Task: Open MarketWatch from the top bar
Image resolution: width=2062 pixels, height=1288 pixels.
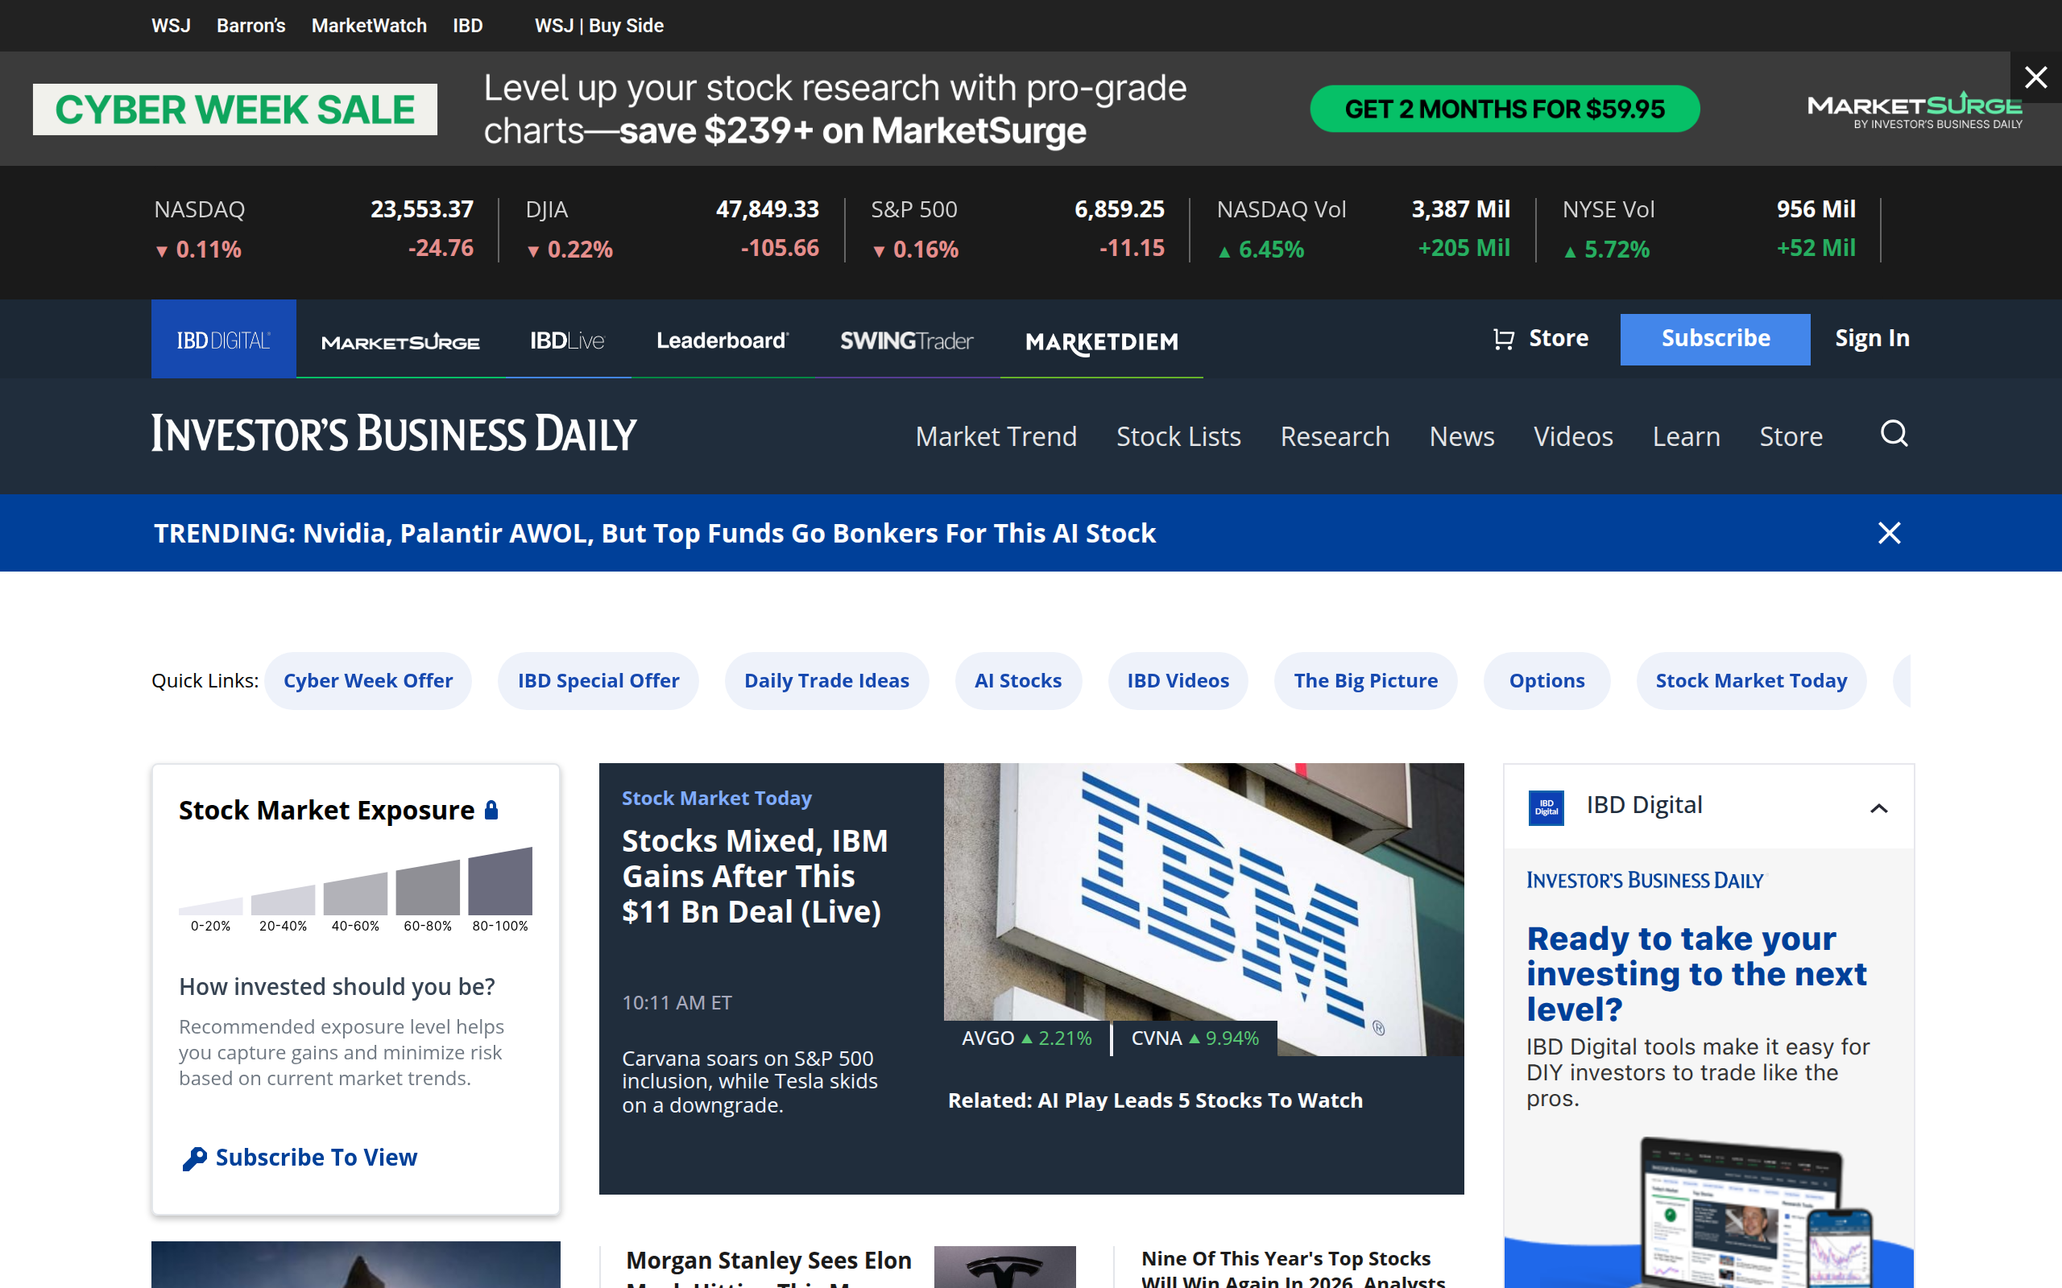Action: 369,25
